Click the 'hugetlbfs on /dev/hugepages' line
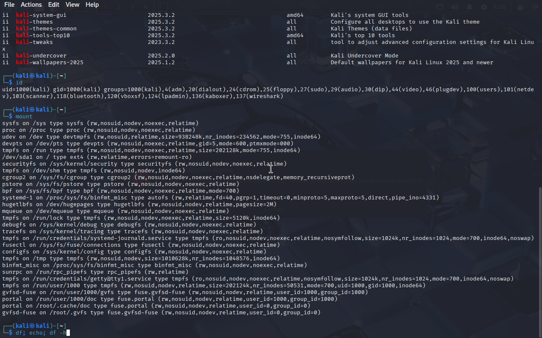This screenshot has height=338, width=542. (139, 204)
